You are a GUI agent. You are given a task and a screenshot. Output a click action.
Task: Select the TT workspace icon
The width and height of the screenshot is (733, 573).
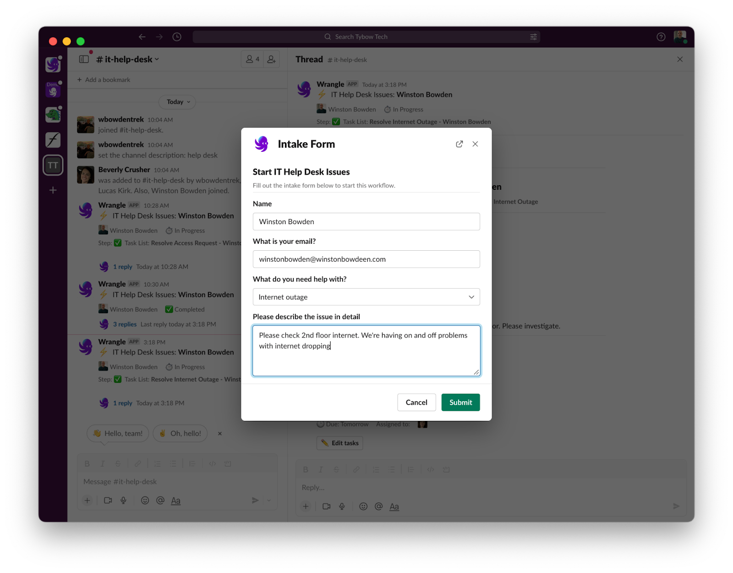pos(53,165)
